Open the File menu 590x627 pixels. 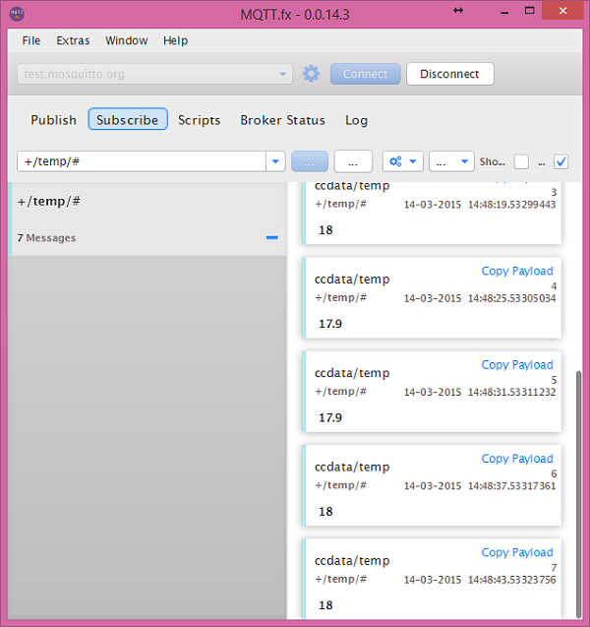point(31,40)
